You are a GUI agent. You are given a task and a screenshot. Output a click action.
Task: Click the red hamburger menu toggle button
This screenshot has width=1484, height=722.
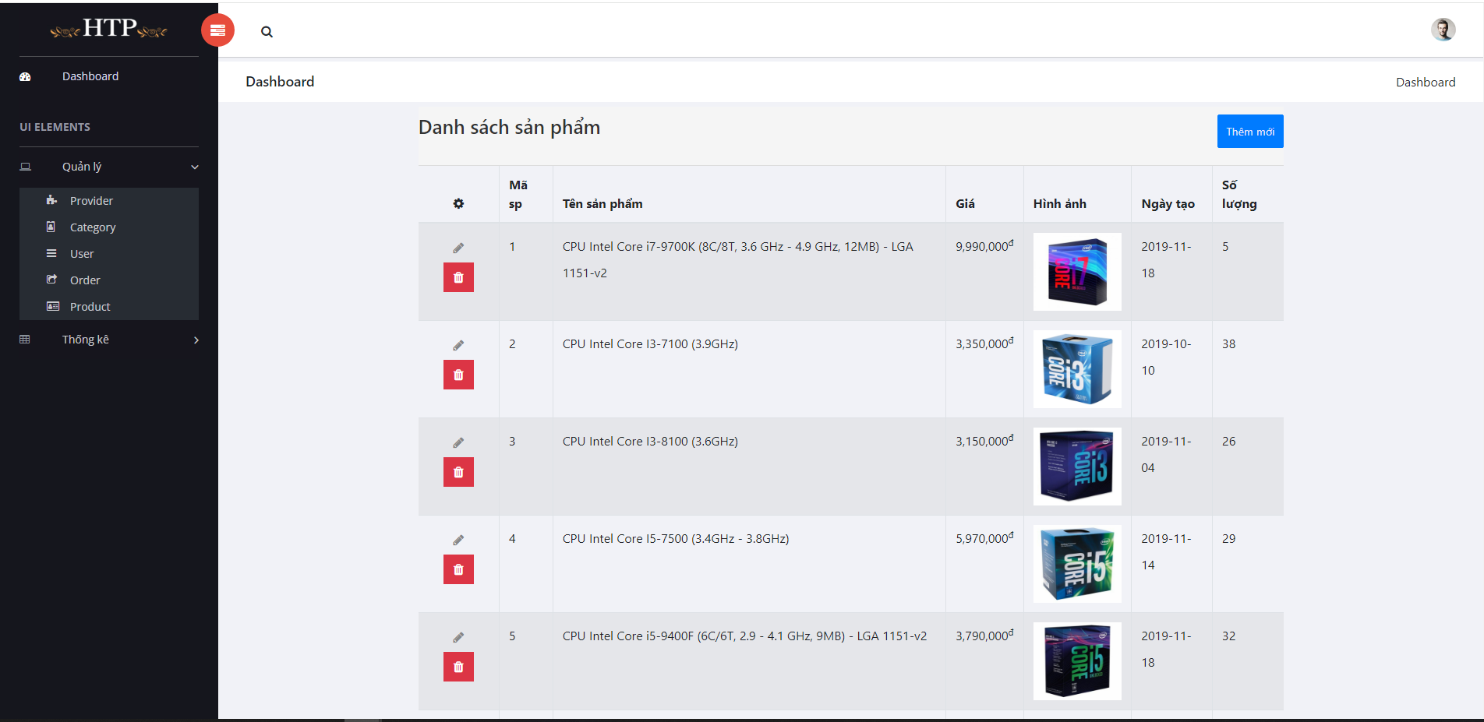coord(217,30)
